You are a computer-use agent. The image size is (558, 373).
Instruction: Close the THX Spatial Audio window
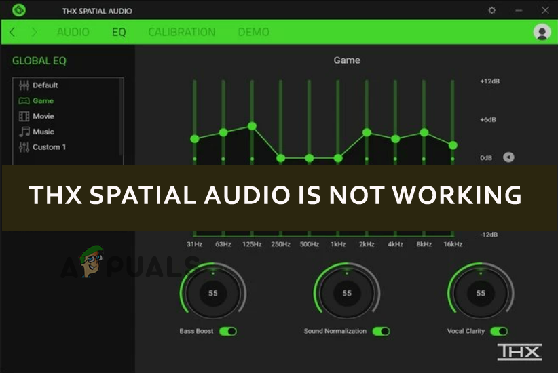coord(545,10)
